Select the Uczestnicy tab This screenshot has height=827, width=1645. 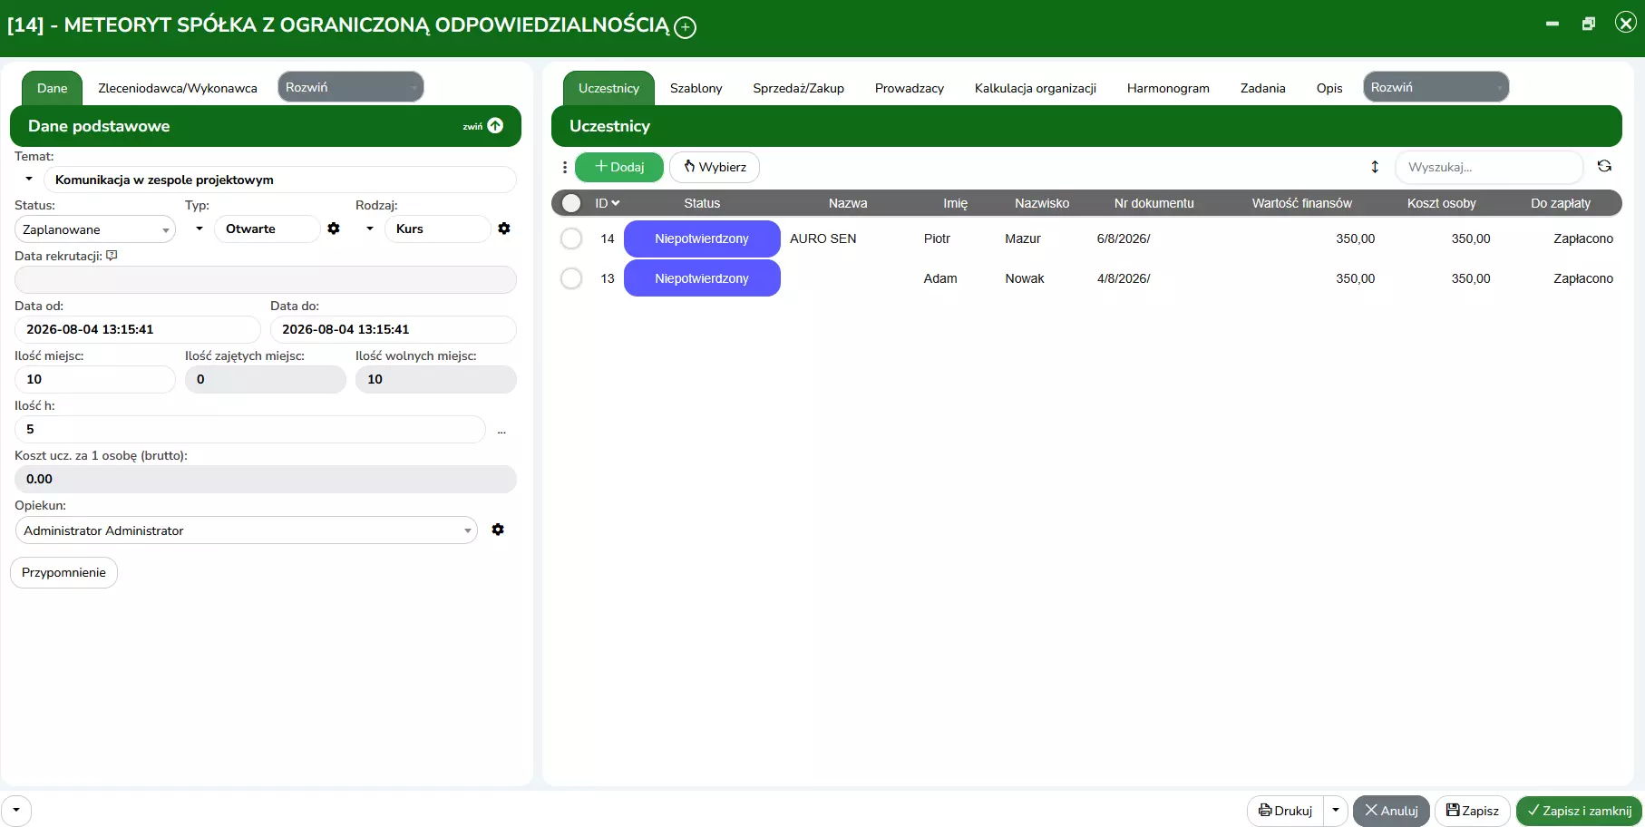(609, 88)
